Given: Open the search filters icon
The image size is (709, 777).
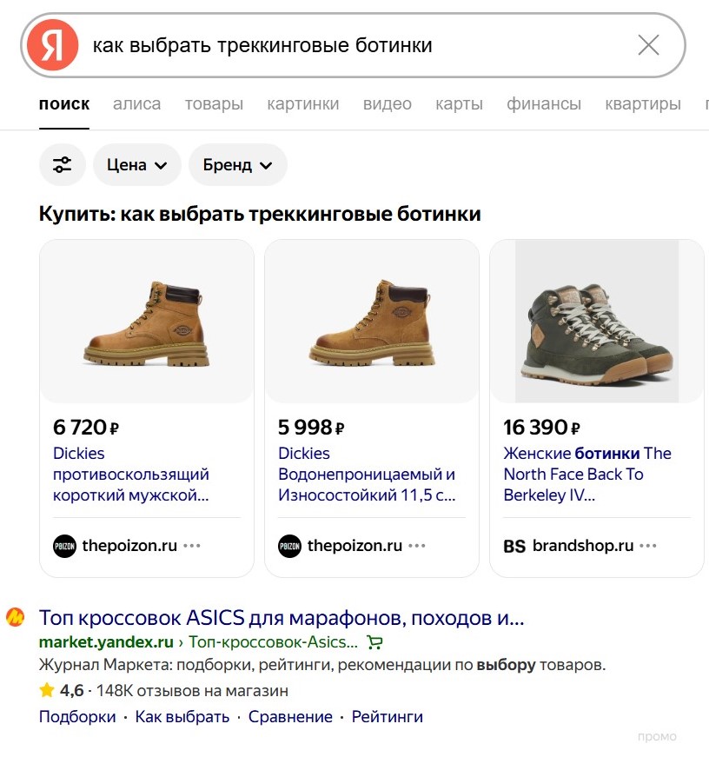Looking at the screenshot, I should [62, 164].
